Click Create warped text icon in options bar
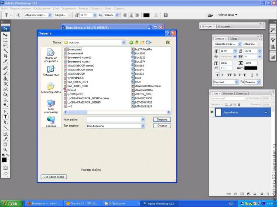The width and height of the screenshot is (277, 207). 156,15
